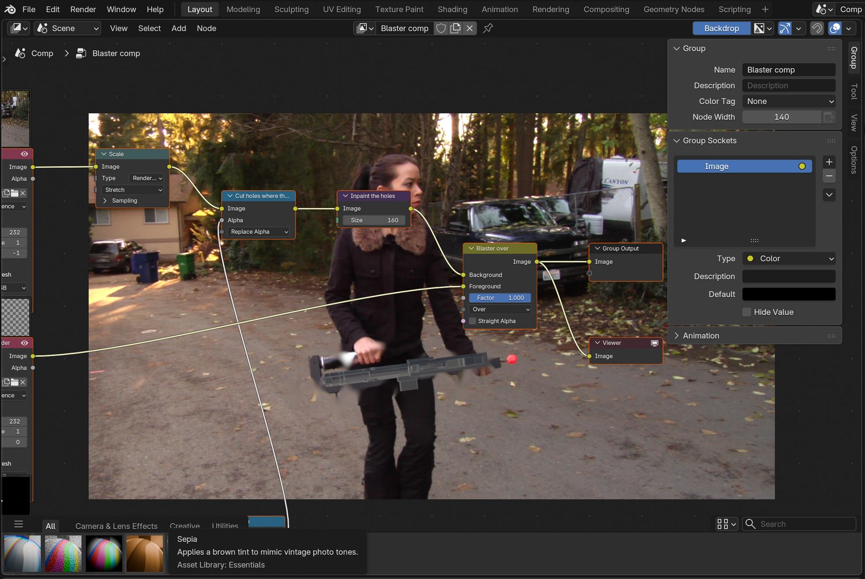Add a new group socket

point(829,162)
